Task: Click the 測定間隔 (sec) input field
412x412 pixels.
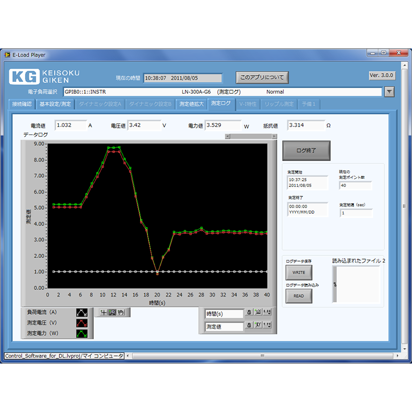Action: [355, 213]
